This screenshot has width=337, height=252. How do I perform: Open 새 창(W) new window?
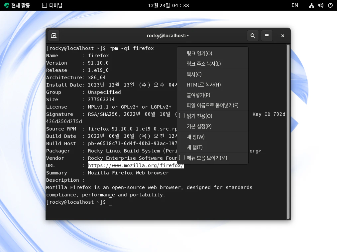213,137
